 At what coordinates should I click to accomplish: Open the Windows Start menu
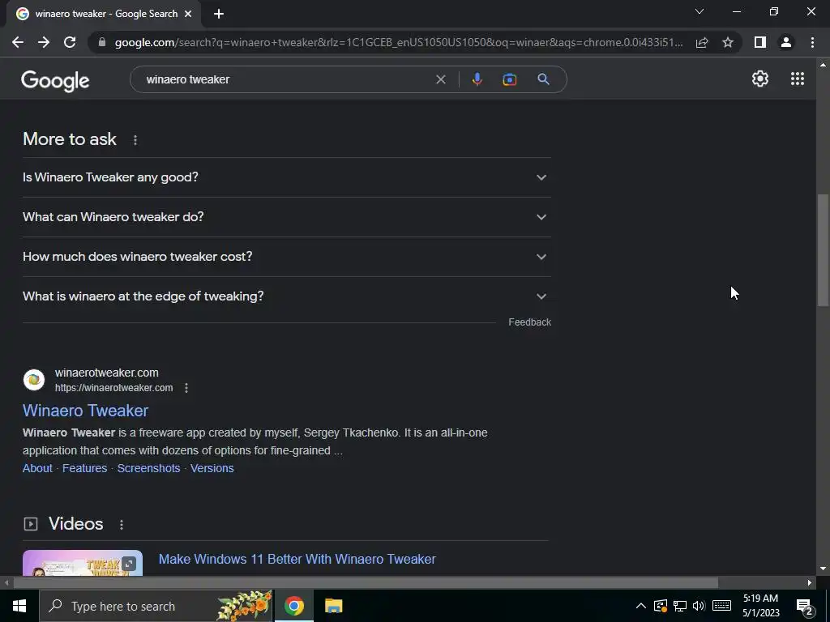coord(19,606)
